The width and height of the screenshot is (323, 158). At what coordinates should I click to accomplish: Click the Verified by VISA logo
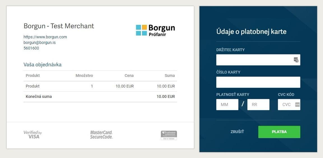point(32,135)
